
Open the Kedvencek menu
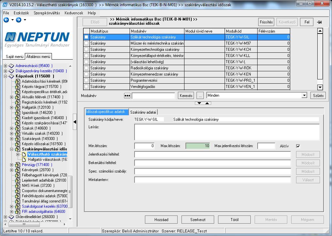[x=74, y=13]
